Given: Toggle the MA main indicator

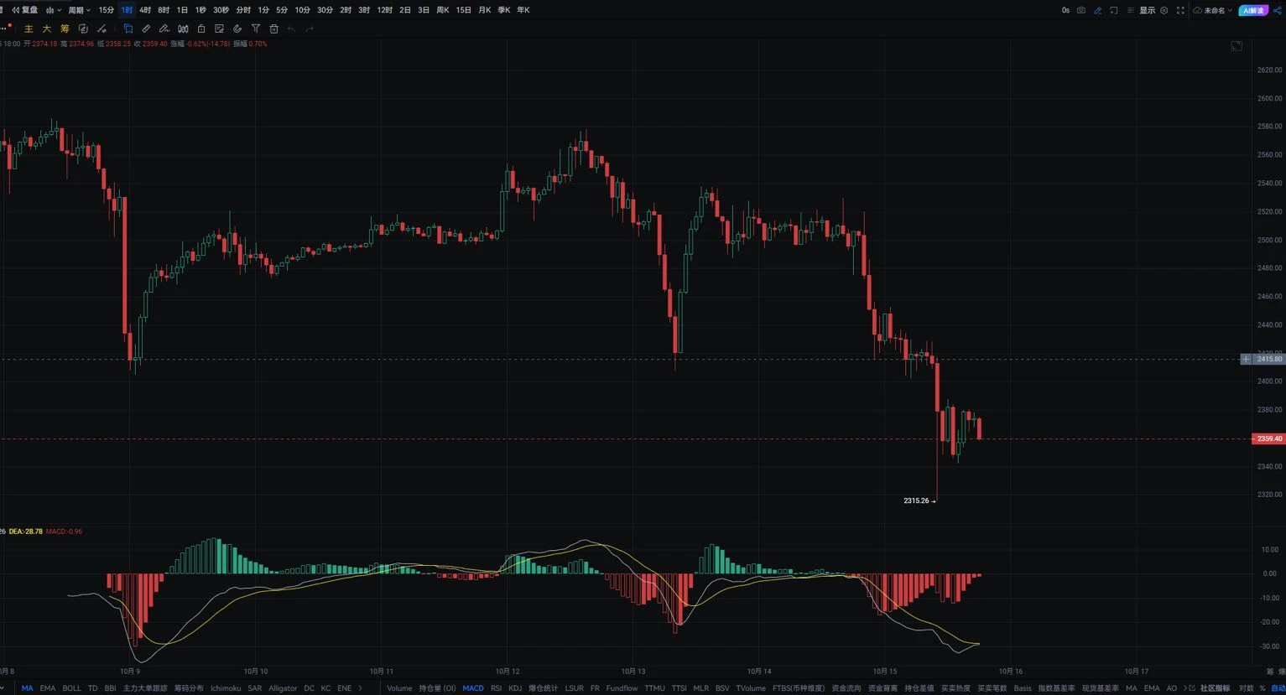Looking at the screenshot, I should pyautogui.click(x=27, y=688).
